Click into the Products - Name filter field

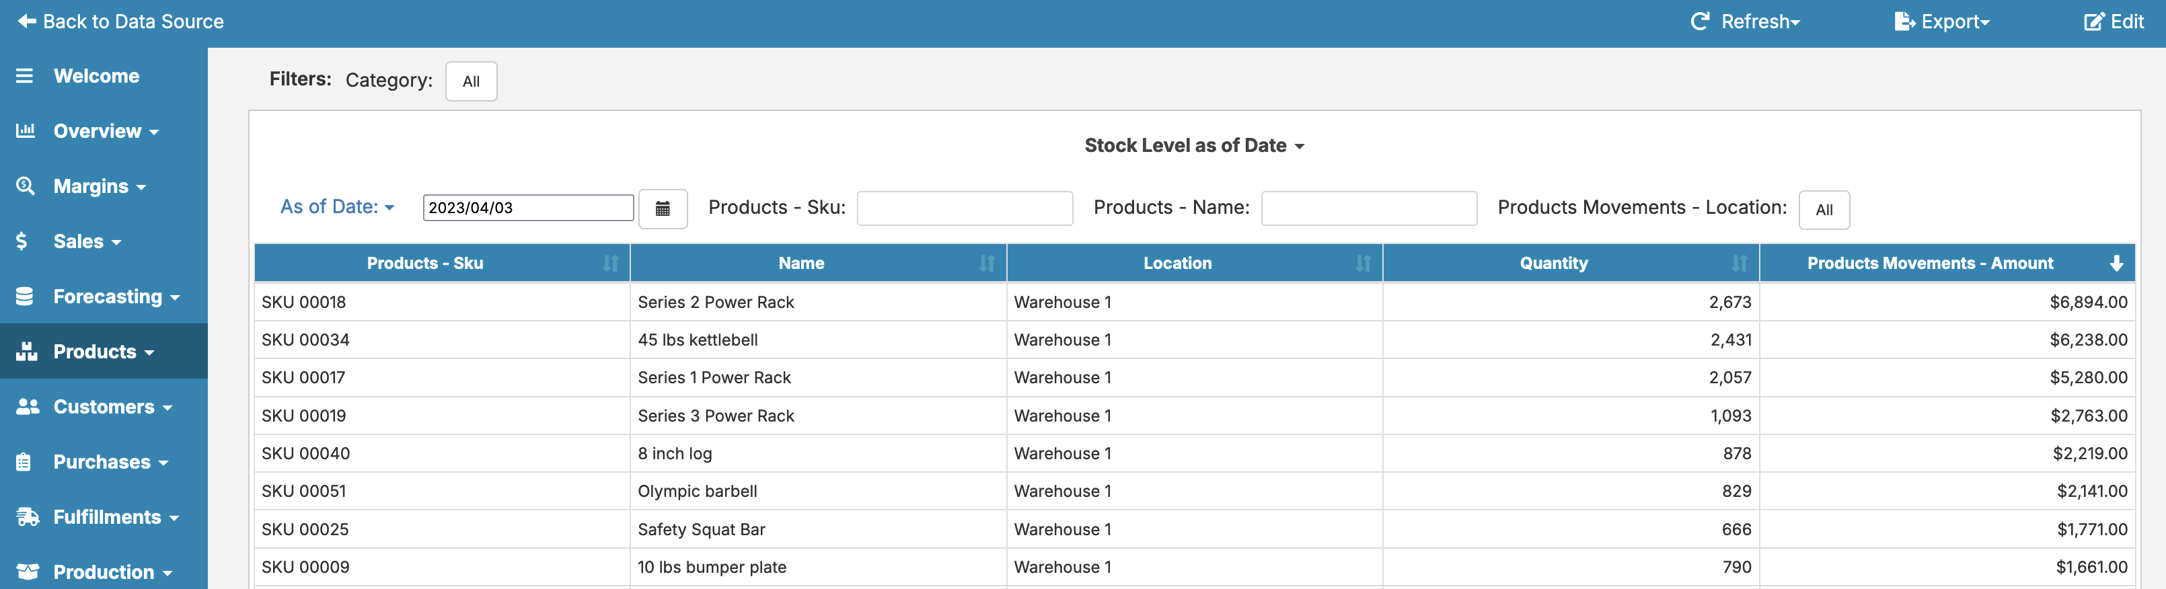point(1368,208)
